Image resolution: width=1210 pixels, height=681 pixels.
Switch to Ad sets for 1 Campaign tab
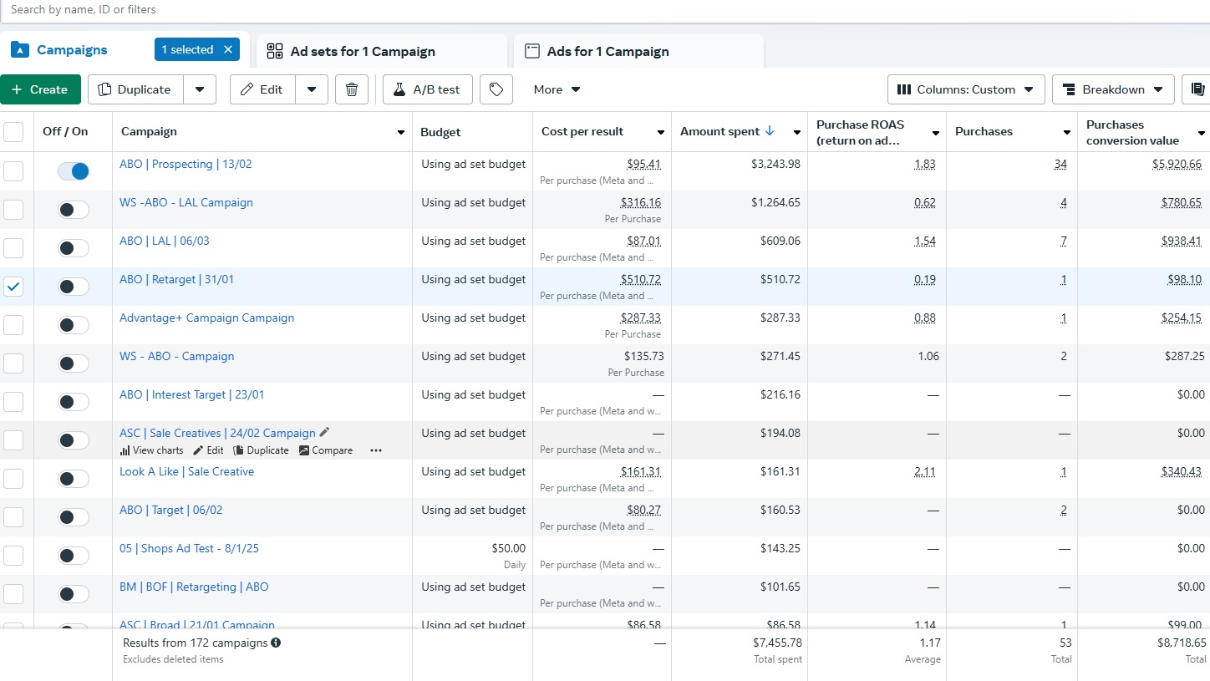[363, 52]
